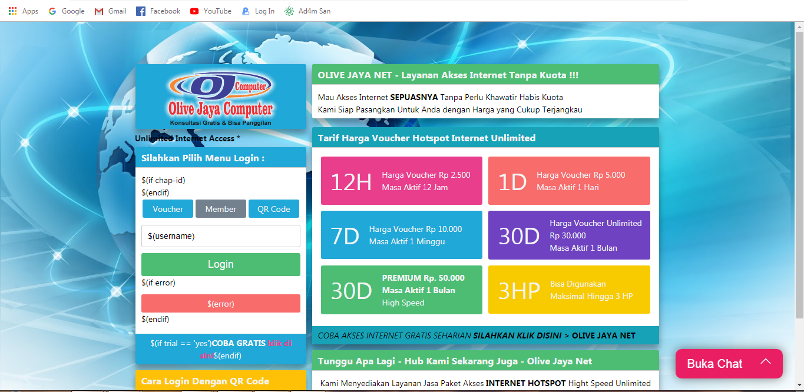804x392 pixels.
Task: Select the 12H voucher card Rp 2.500
Action: [x=402, y=181]
